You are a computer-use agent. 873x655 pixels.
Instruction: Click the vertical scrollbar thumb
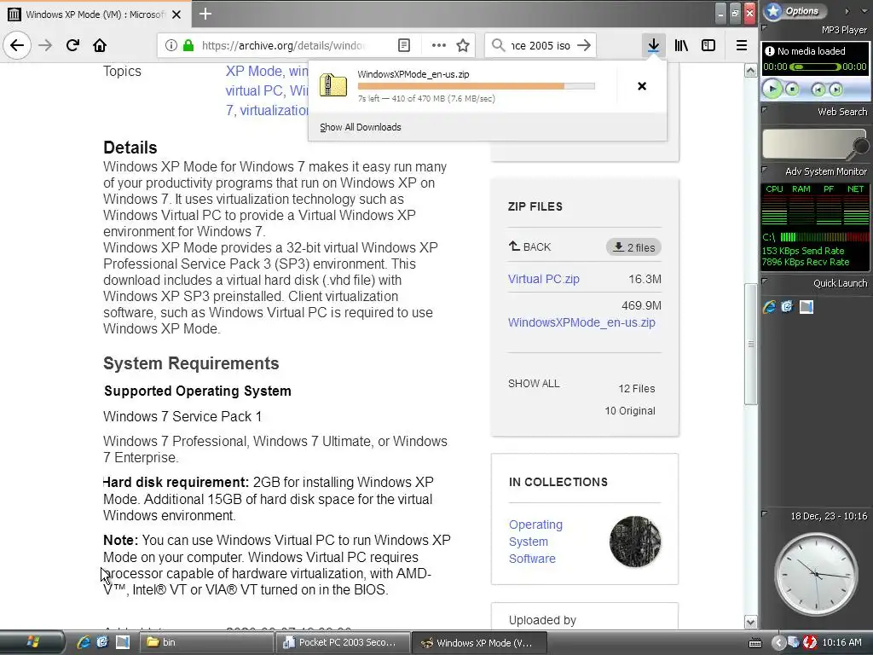pyautogui.click(x=750, y=345)
